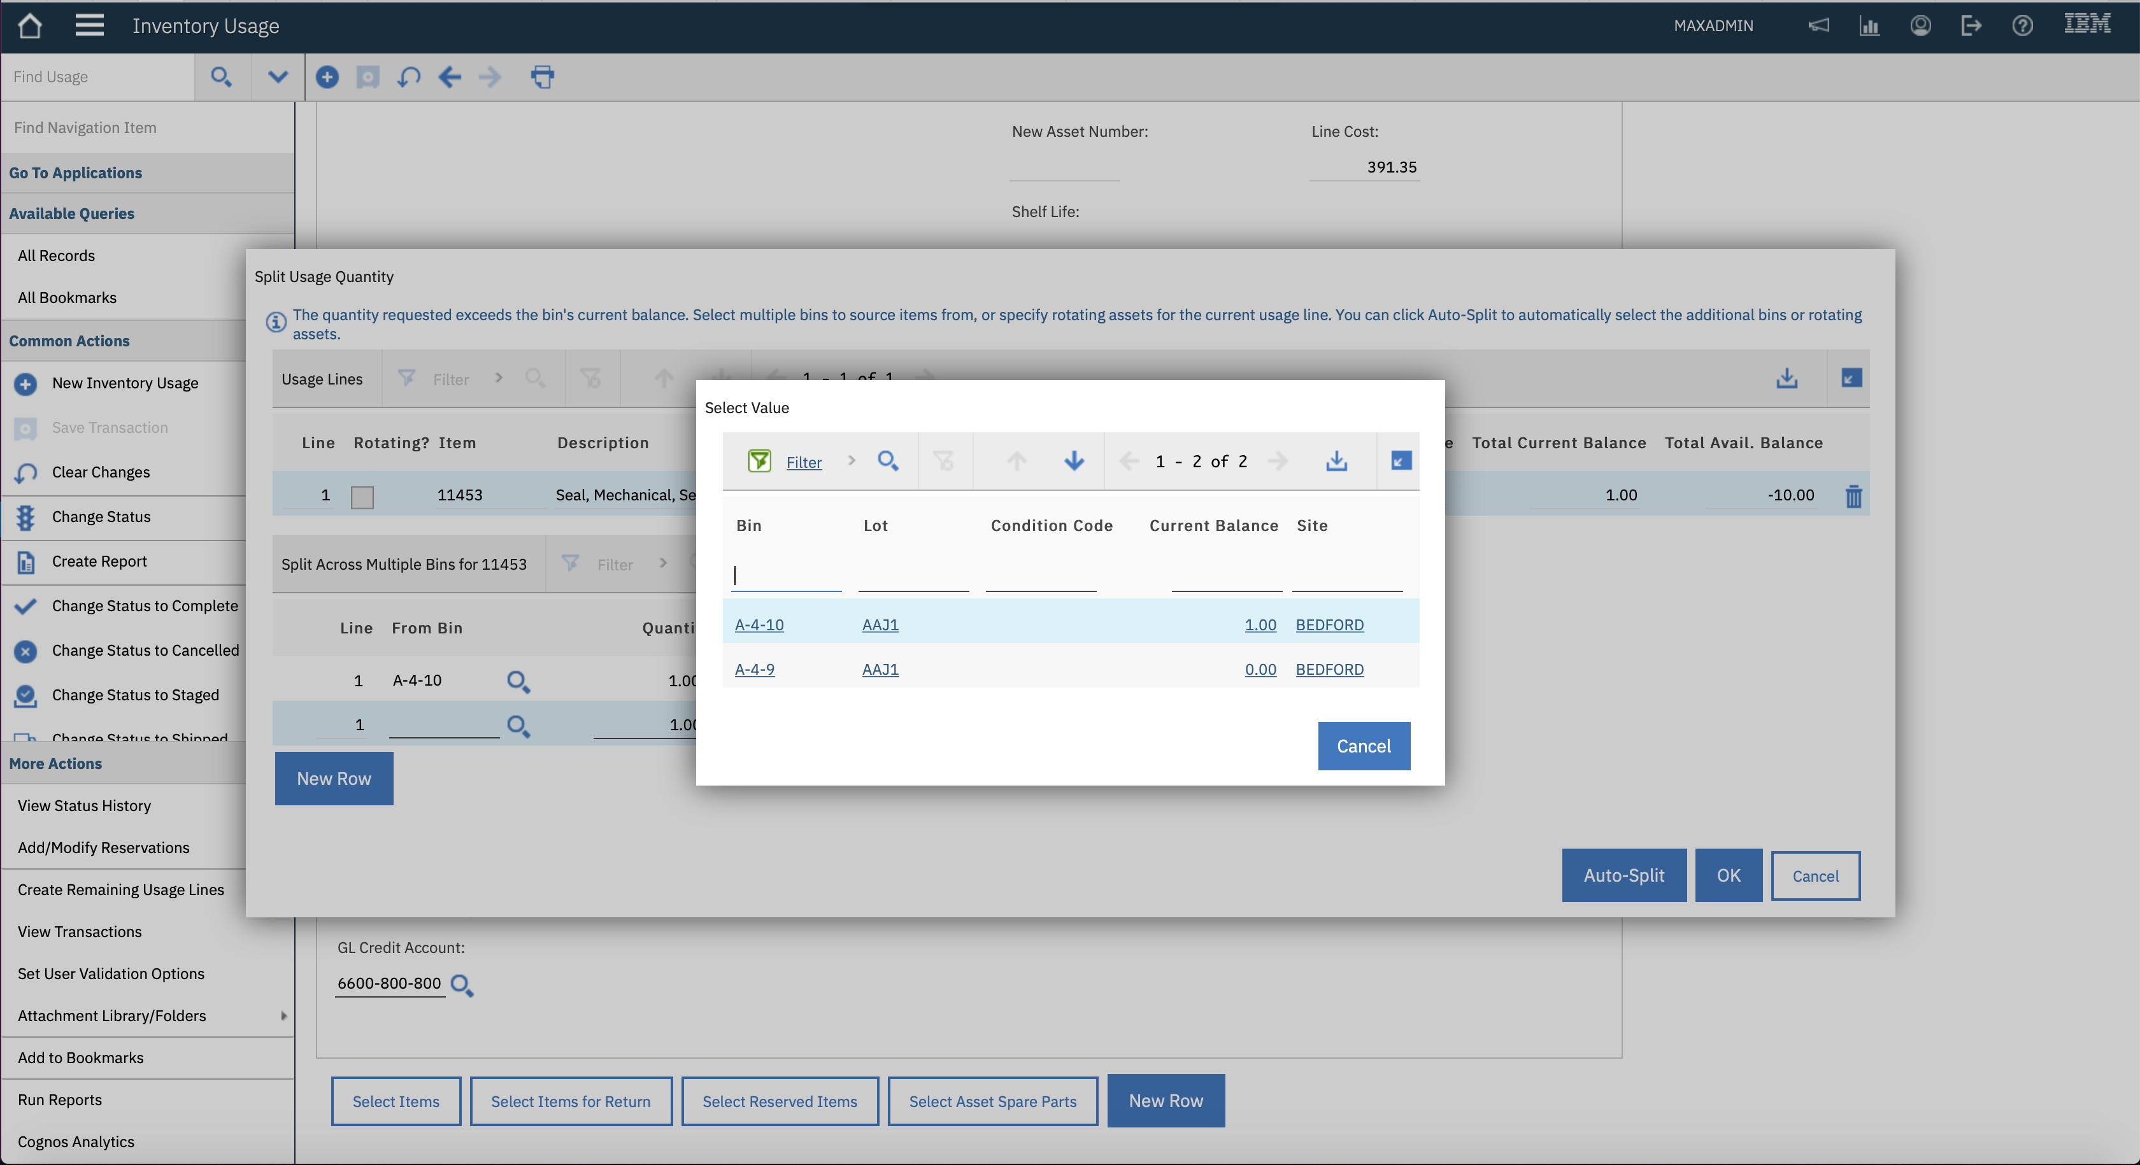This screenshot has width=2140, height=1165.
Task: Collapse the Select Value table toggle
Action: pyautogui.click(x=1401, y=461)
